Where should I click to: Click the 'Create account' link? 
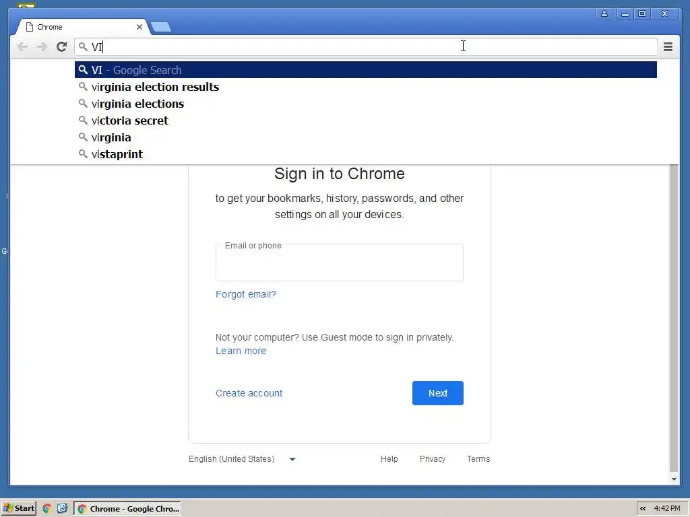(x=249, y=393)
